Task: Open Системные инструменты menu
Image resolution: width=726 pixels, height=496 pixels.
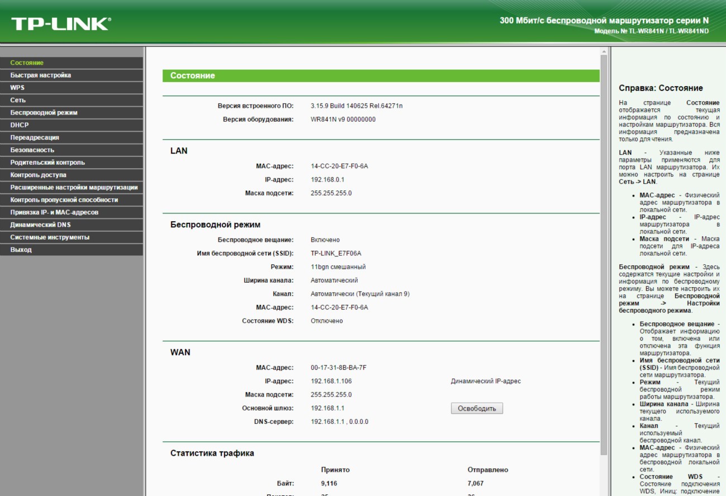Action: coord(50,237)
